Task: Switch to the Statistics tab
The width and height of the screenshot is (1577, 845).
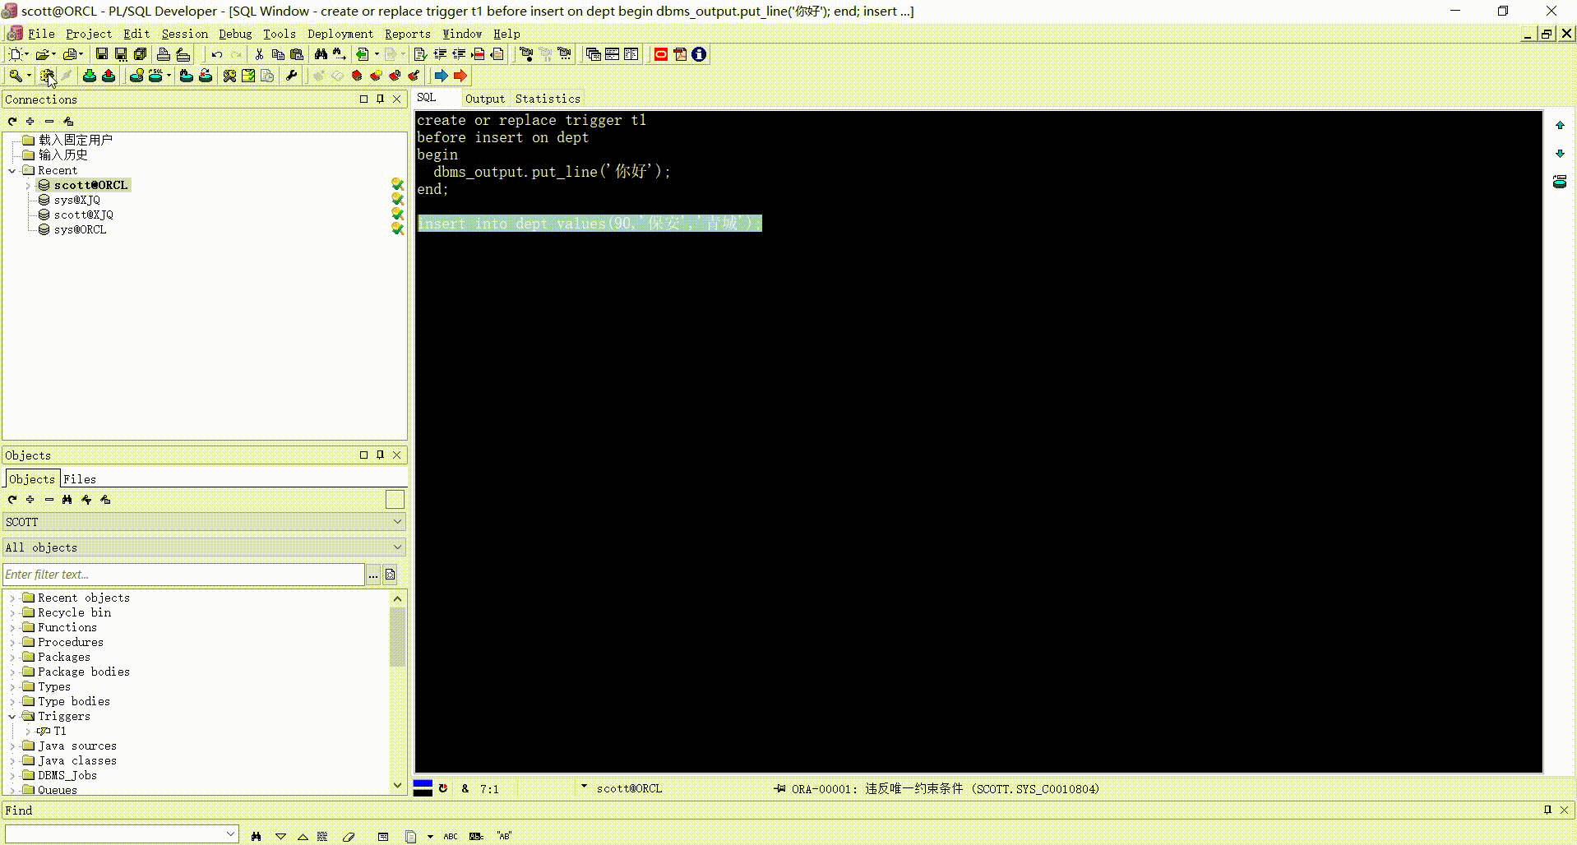Action: click(548, 99)
